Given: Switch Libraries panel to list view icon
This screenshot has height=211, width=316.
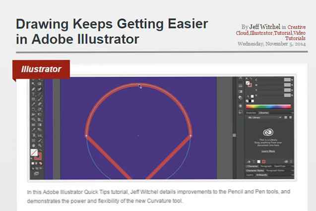Looking at the screenshot, I should (291, 117).
